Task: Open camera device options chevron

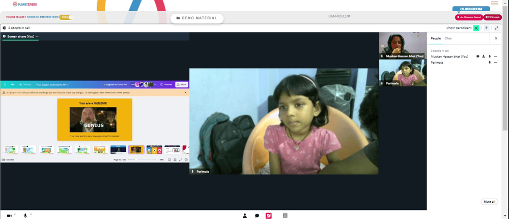Action: coord(15,214)
